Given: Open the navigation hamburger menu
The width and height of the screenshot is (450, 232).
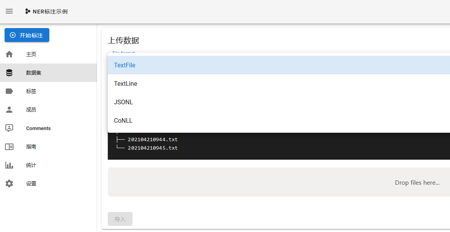Looking at the screenshot, I should point(9,11).
